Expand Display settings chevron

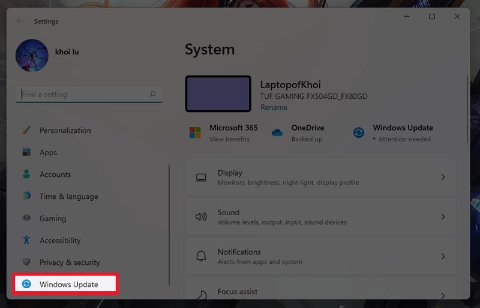443,177
